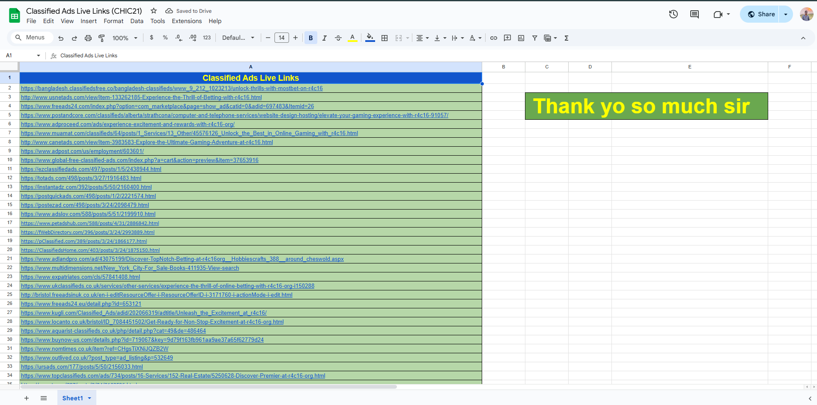
Task: Click the insert link icon
Action: (493, 38)
